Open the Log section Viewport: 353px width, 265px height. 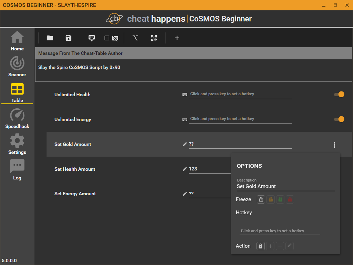click(x=17, y=170)
